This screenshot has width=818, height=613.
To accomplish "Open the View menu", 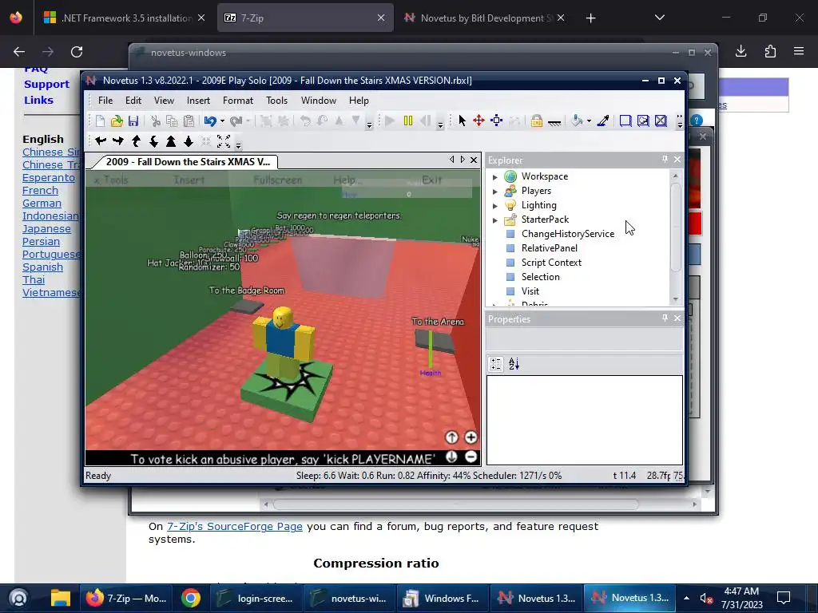I will click(164, 100).
